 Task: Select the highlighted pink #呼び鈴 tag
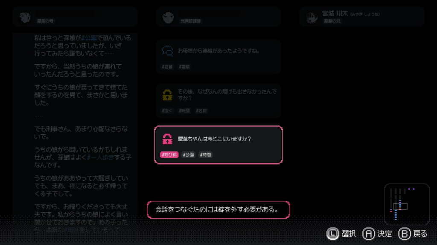169,155
